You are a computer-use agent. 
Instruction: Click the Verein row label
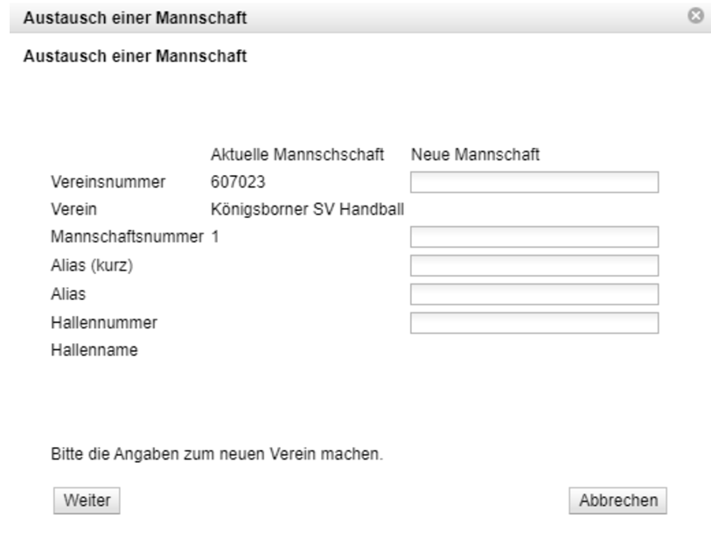[74, 209]
